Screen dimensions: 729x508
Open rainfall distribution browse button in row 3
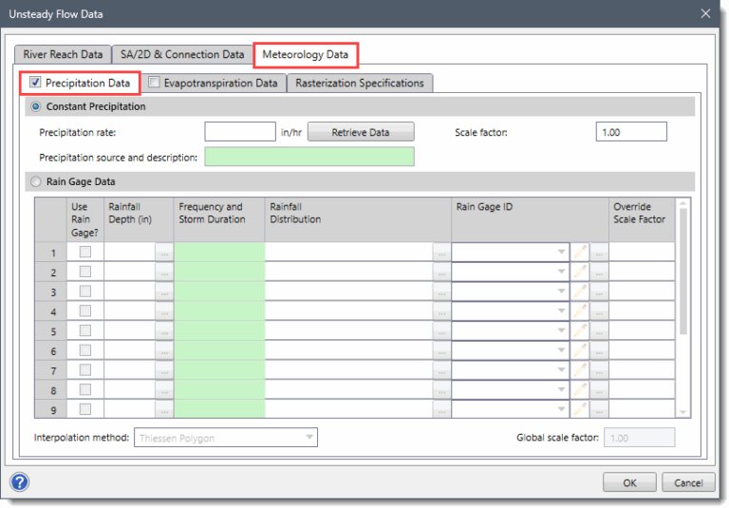coord(441,292)
